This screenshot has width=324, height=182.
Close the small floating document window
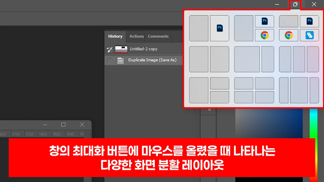click(82, 125)
